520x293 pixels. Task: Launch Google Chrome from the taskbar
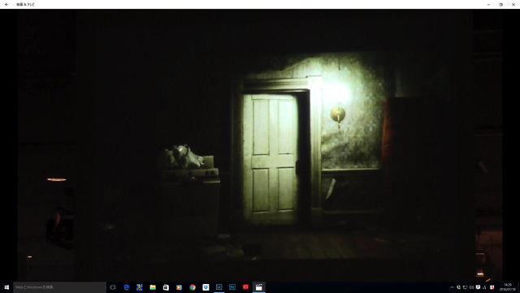click(x=193, y=287)
